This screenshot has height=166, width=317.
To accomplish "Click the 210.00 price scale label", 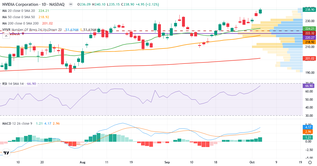I will pos(309,47).
